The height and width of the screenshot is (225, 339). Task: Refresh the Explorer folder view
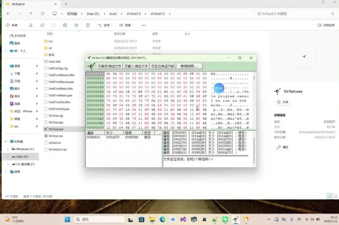(42, 14)
